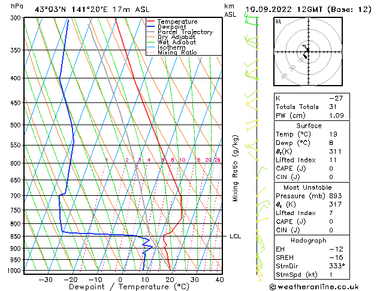Click the Surface Temp (°C) value 19

click(333, 134)
